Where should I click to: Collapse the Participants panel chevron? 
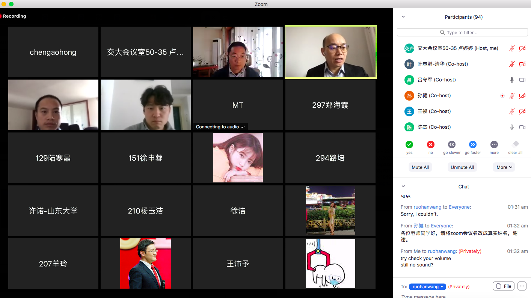[x=403, y=17]
